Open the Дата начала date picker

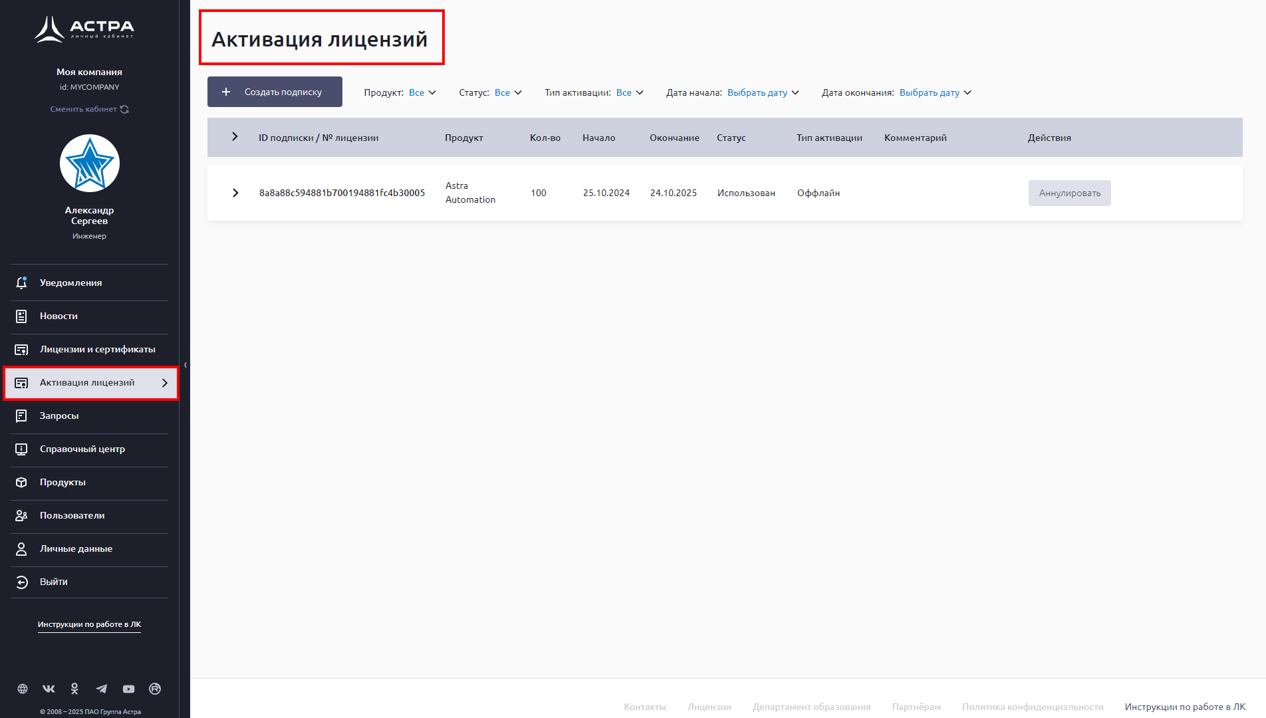point(763,92)
